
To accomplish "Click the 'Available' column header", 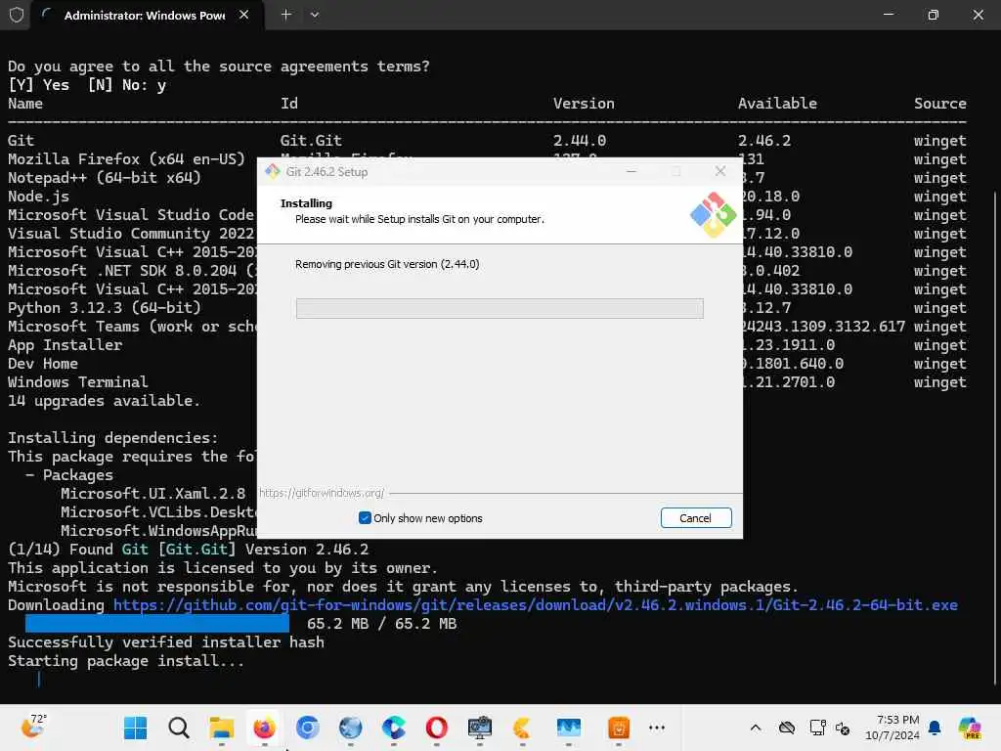I will point(777,104).
